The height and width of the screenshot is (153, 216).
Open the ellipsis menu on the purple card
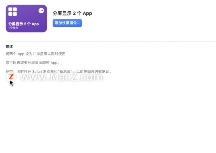coord(41,11)
